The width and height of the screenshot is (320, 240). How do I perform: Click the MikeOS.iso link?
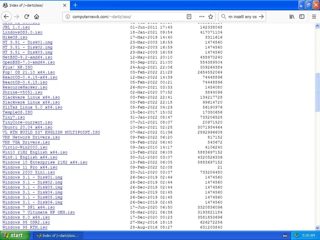tap(15, 37)
